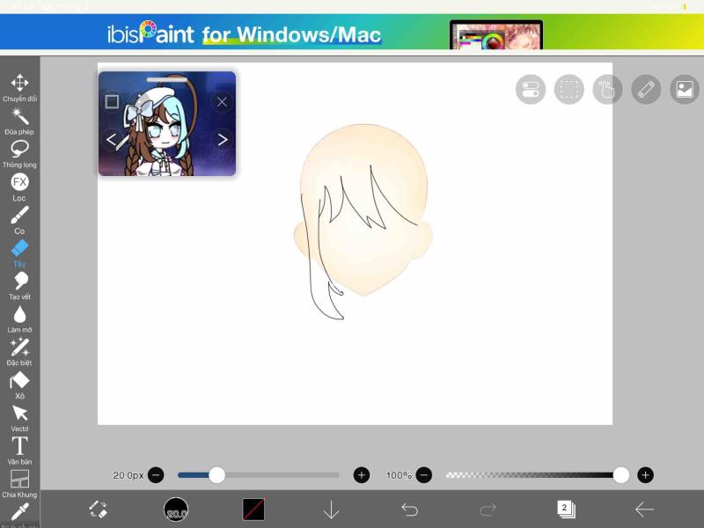The width and height of the screenshot is (704, 528).
Task: Toggle the finger gesture tool in top toolbar
Action: pos(606,90)
